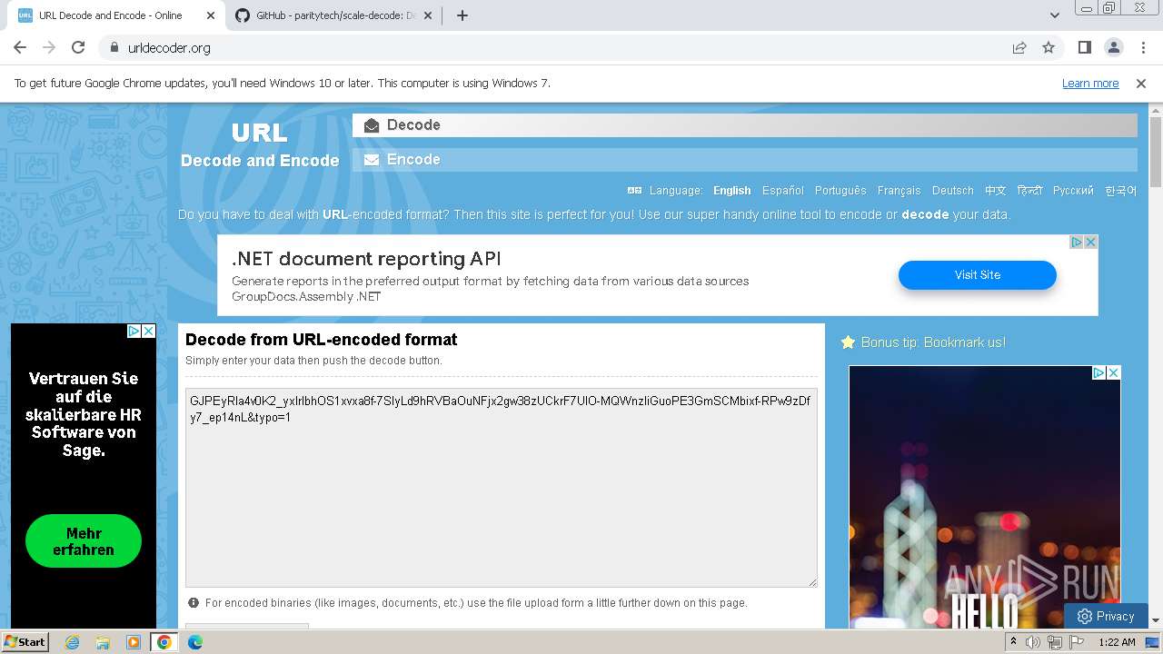Switch language to Português
Image resolution: width=1163 pixels, height=654 pixels.
[x=840, y=191]
